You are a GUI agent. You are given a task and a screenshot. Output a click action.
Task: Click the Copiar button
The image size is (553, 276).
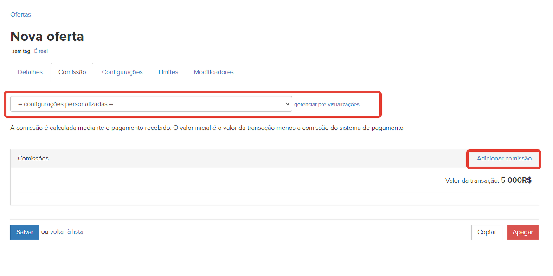(x=486, y=232)
